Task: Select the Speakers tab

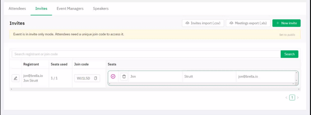Action: 101,8
